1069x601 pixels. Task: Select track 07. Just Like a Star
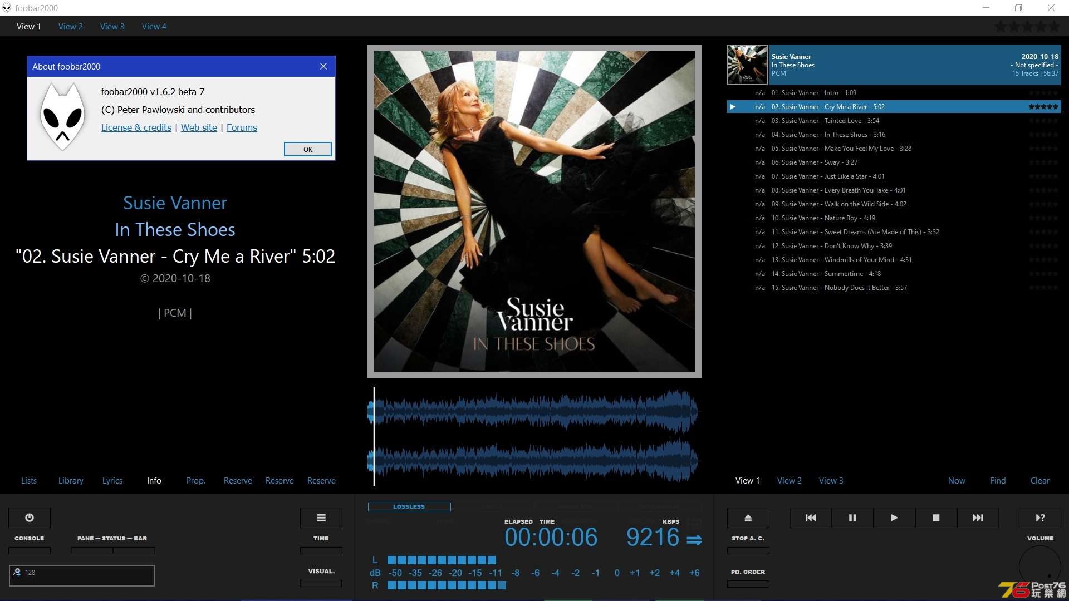tap(894, 176)
